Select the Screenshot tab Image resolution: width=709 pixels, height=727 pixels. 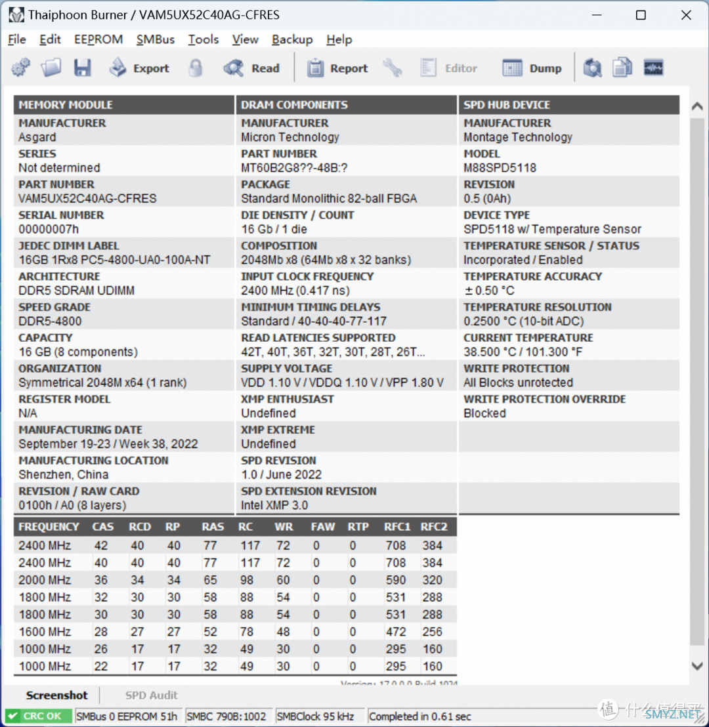(x=56, y=695)
